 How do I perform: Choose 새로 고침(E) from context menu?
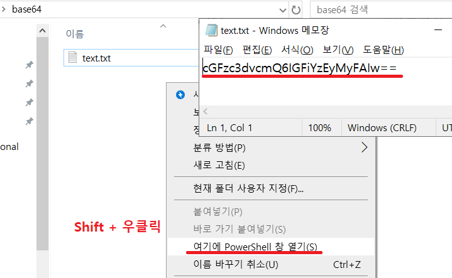tap(219, 166)
